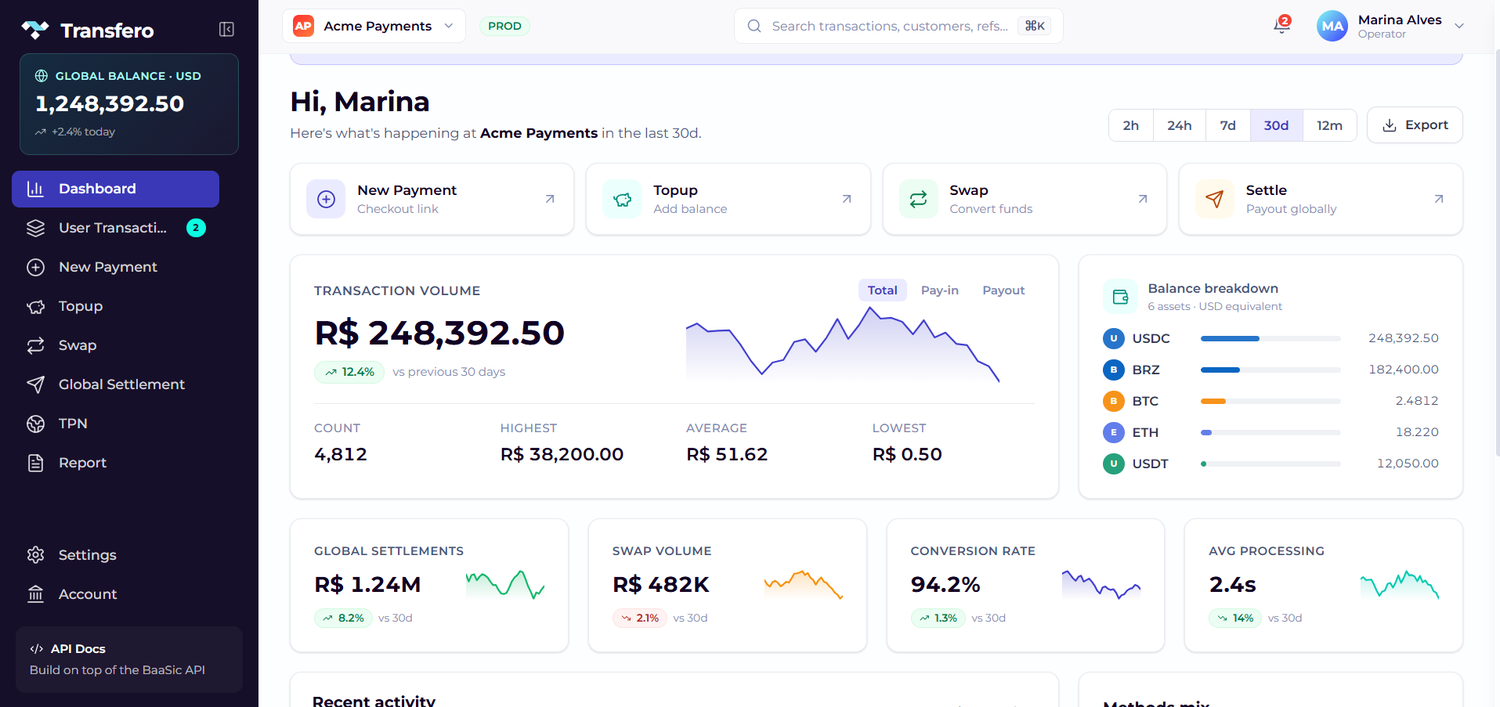Click the Swap arrows icon in sidebar
The width and height of the screenshot is (1500, 707).
click(x=35, y=345)
